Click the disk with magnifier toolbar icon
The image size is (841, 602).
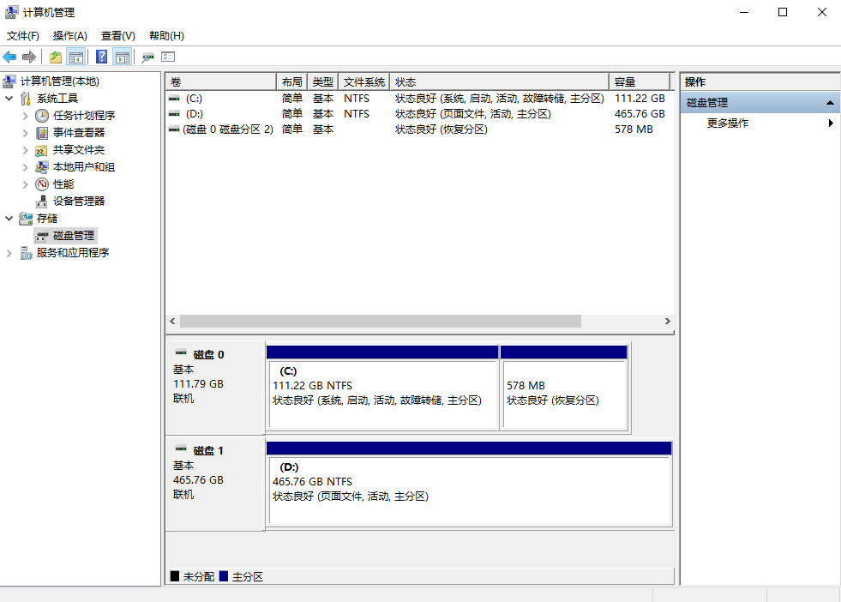click(x=147, y=57)
